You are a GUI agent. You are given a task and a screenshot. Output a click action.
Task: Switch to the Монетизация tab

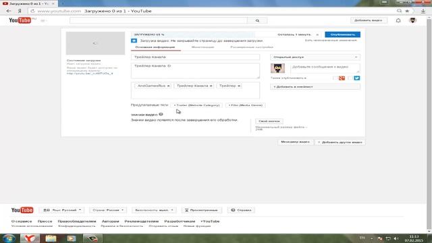pos(202,47)
